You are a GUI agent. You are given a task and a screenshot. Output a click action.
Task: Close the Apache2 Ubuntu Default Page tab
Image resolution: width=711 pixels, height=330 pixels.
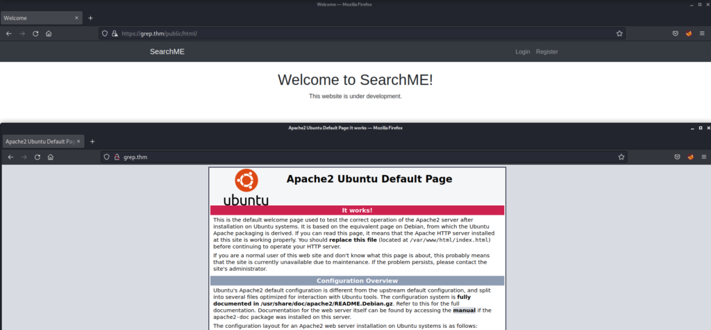click(78, 142)
